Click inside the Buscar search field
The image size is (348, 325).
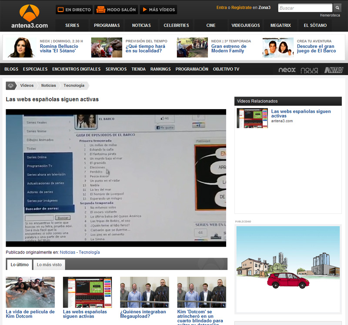pos(305,8)
